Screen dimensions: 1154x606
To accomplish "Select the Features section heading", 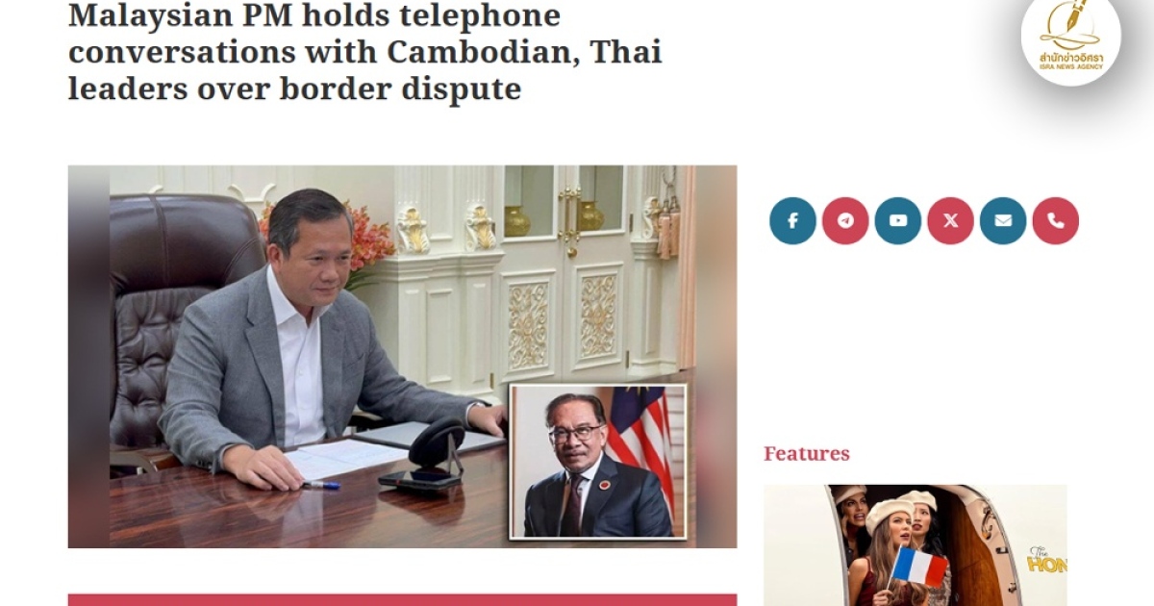I will click(807, 453).
